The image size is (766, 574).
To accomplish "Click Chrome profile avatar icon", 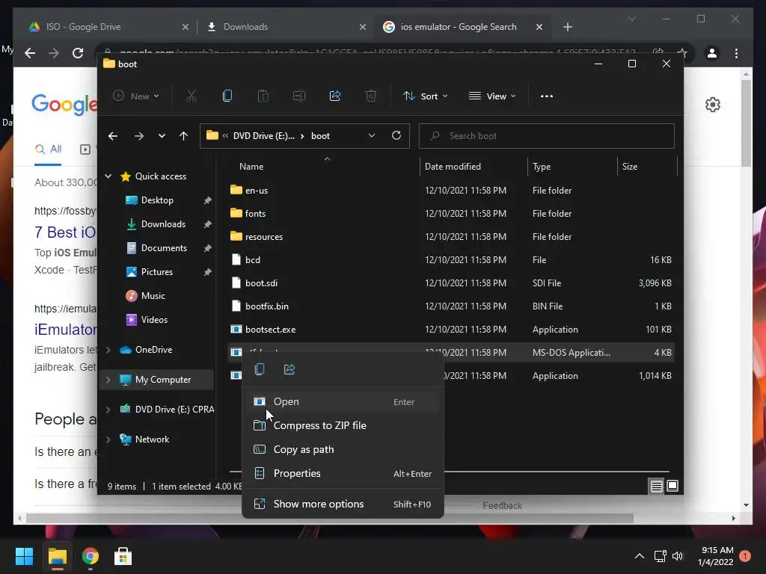I will click(x=712, y=53).
